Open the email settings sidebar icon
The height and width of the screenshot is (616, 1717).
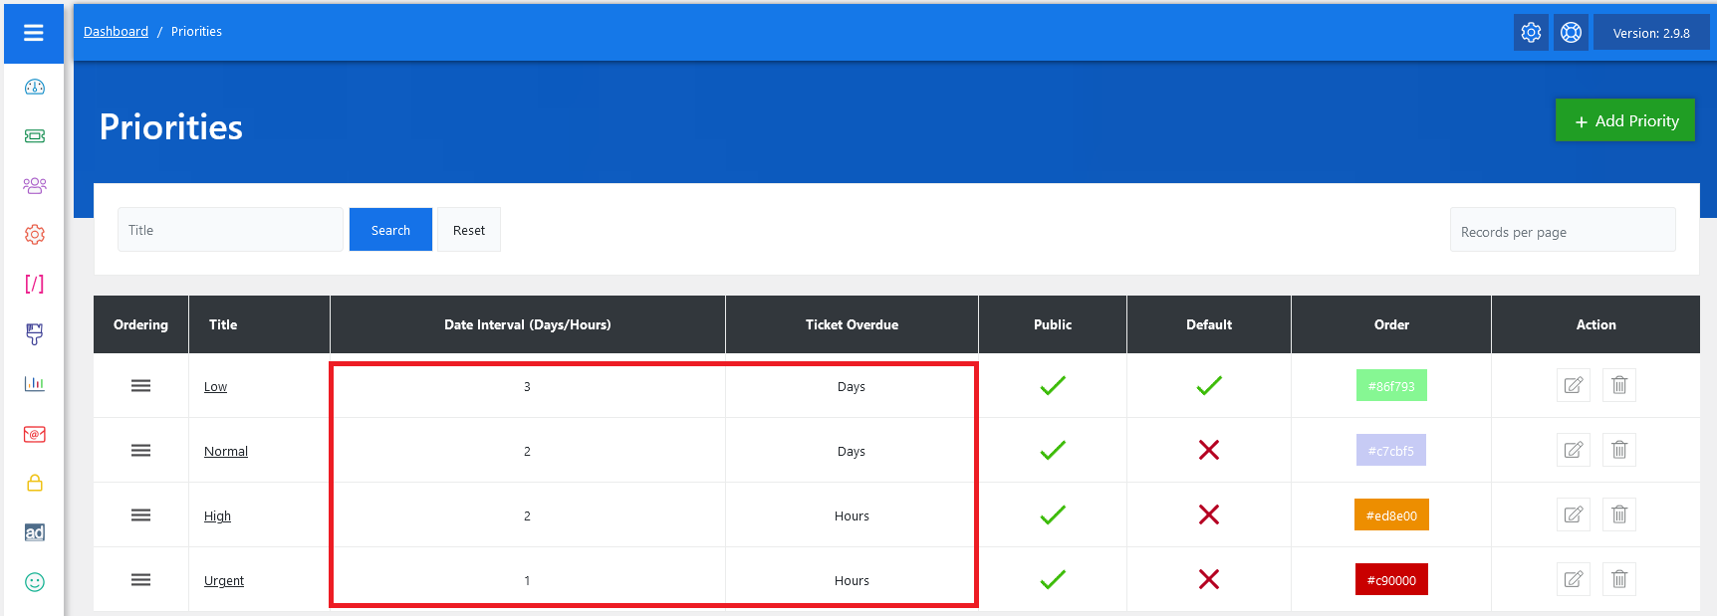click(35, 434)
